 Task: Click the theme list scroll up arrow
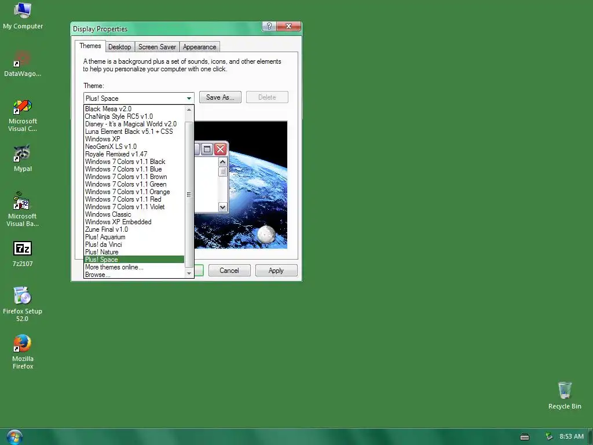[189, 110]
